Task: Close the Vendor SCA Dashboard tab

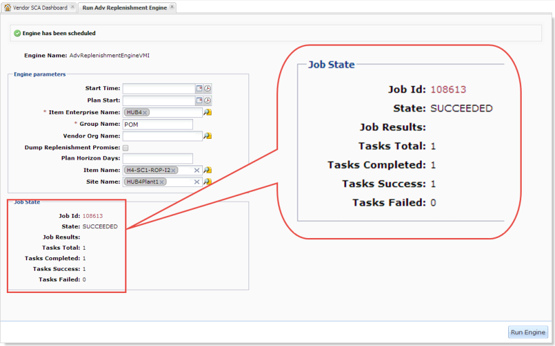Action: coord(72,7)
